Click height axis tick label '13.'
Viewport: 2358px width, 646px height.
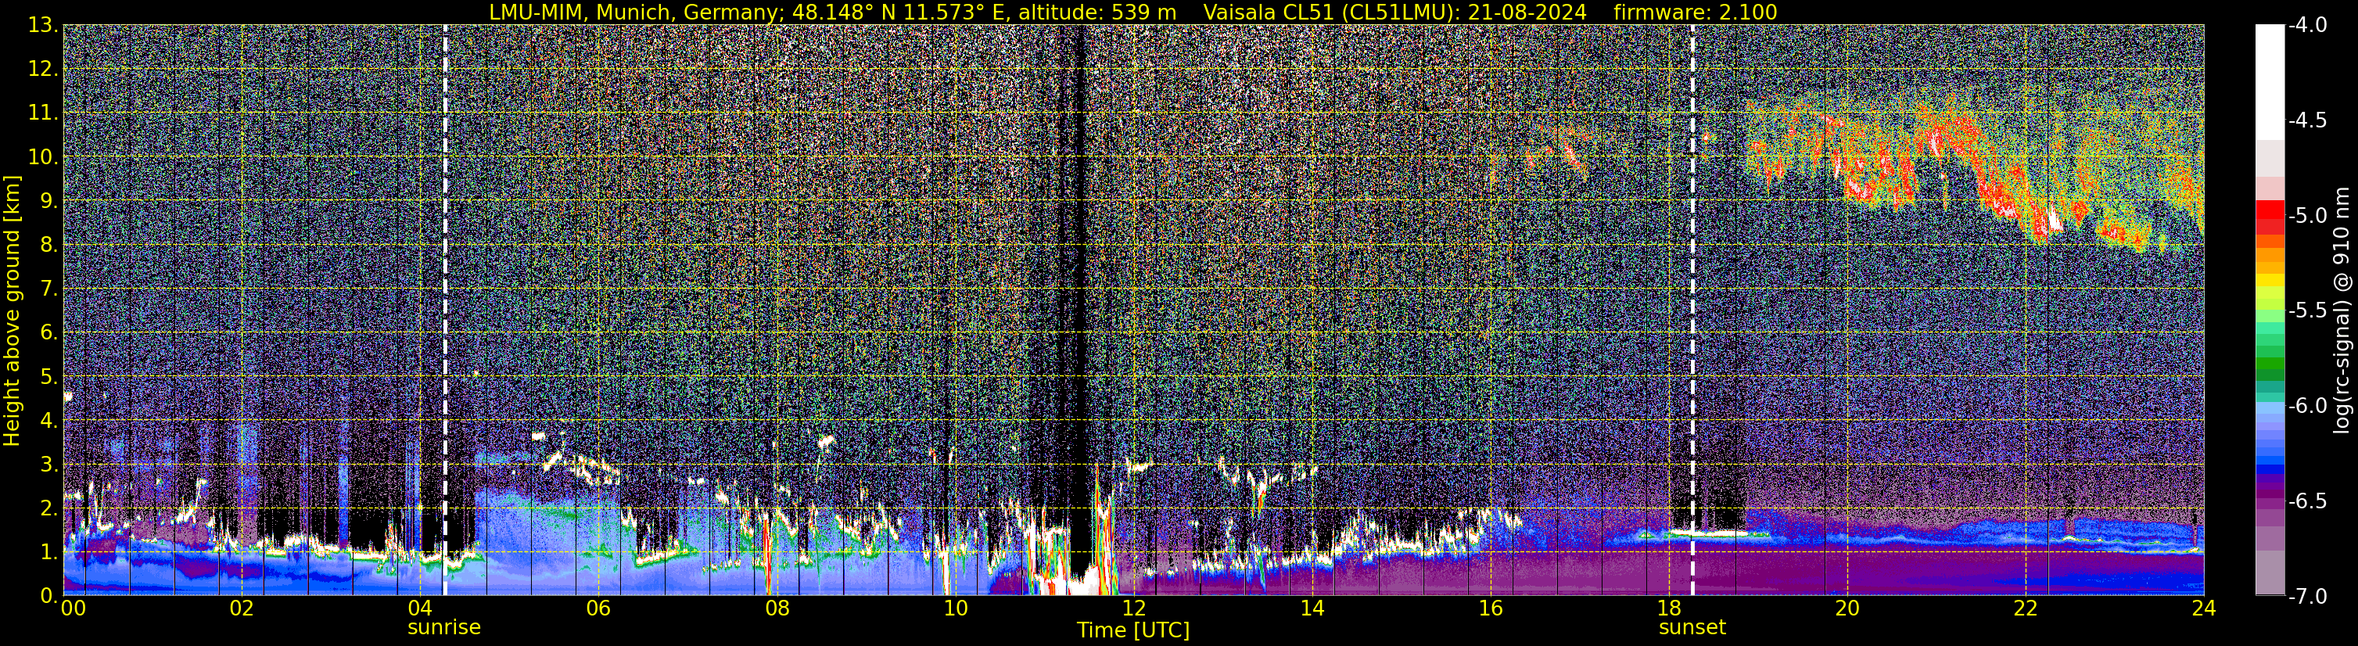[x=43, y=26]
